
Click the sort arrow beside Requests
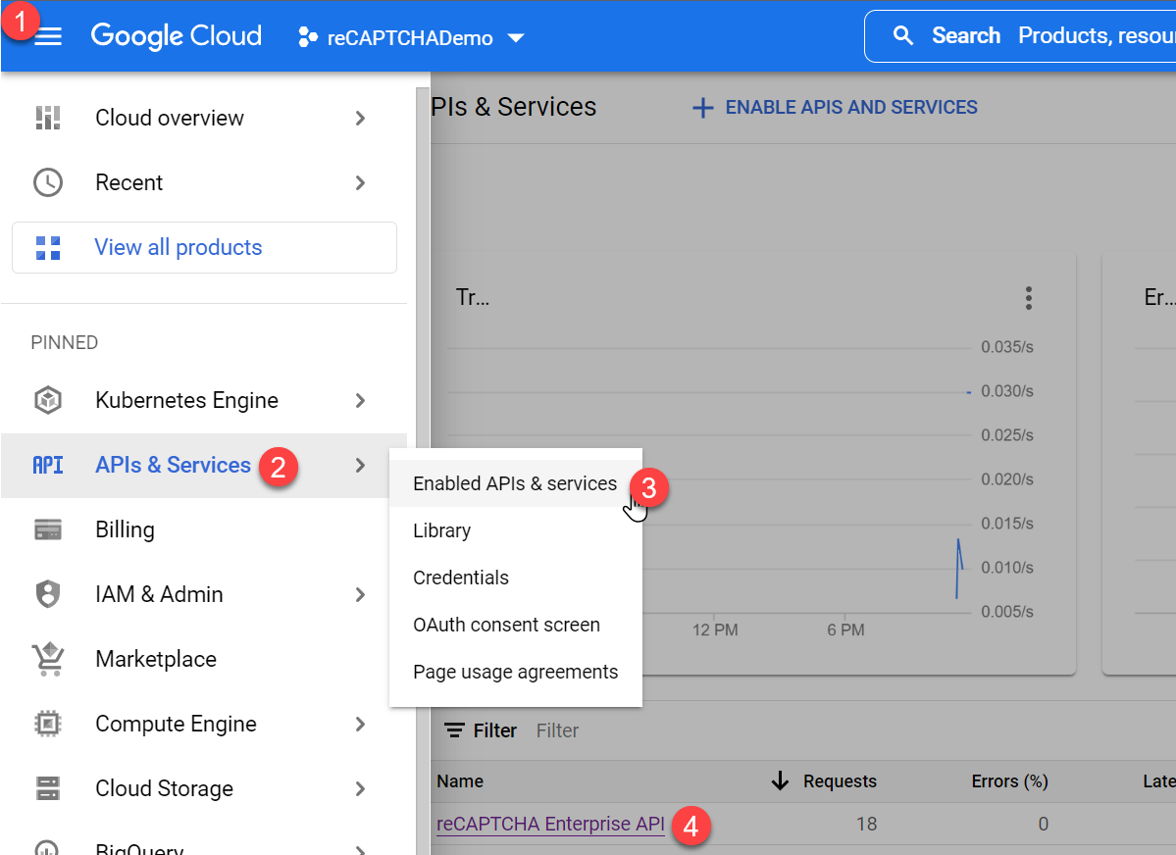pyautogui.click(x=780, y=780)
